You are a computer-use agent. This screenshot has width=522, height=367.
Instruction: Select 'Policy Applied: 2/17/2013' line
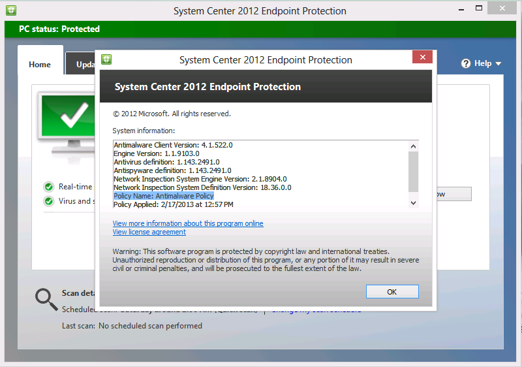pos(174,204)
